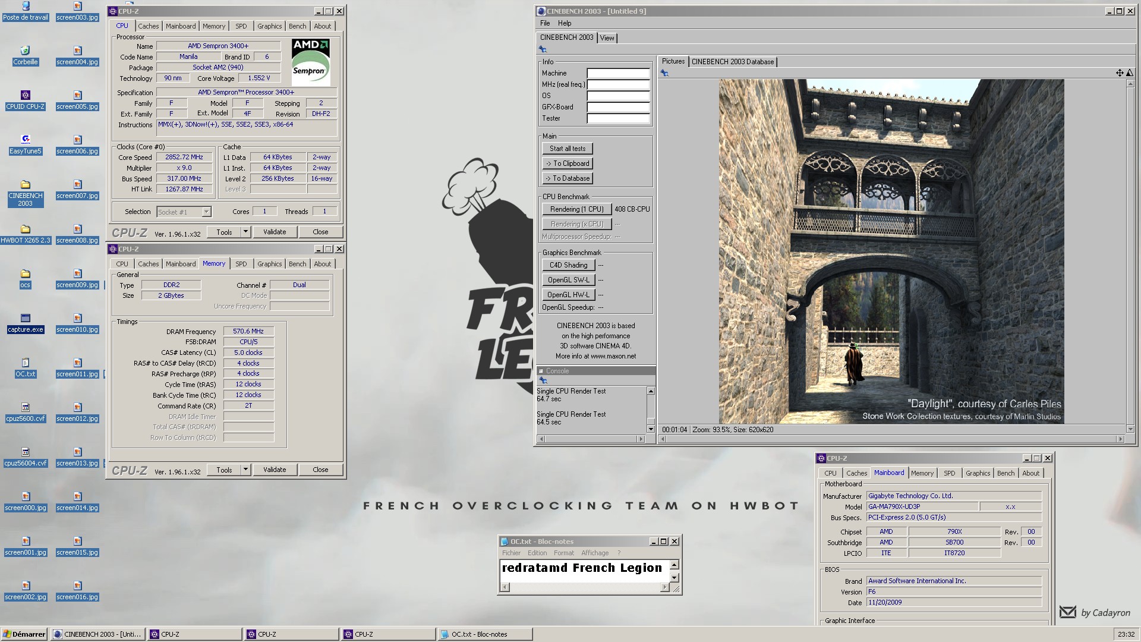The height and width of the screenshot is (642, 1141).
Task: Collapse the Console panel header toggle
Action: [x=541, y=371]
